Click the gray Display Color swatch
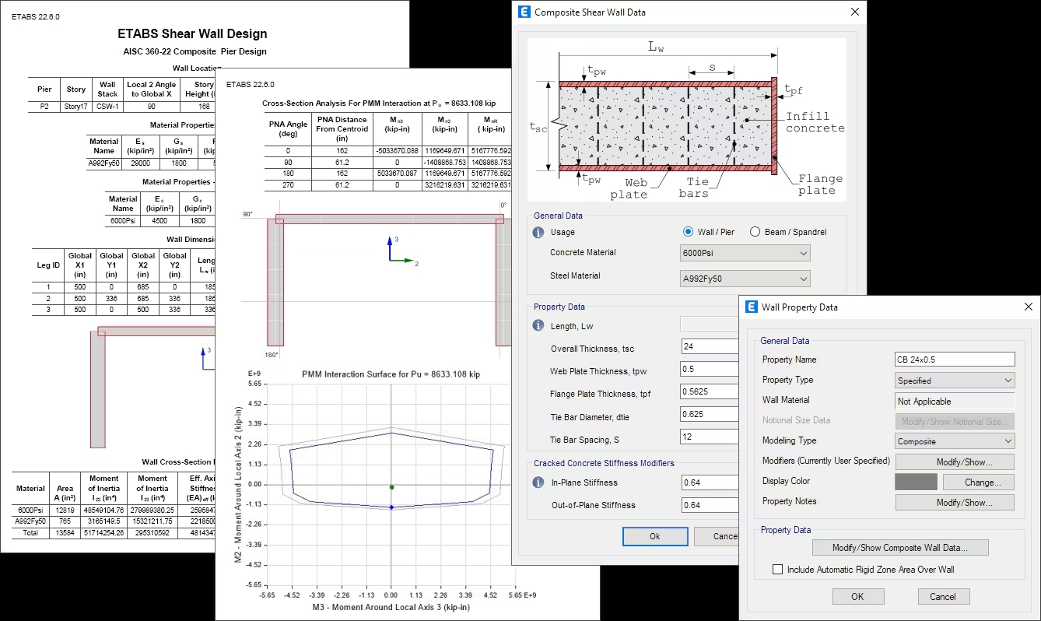1041x621 pixels. click(x=916, y=482)
